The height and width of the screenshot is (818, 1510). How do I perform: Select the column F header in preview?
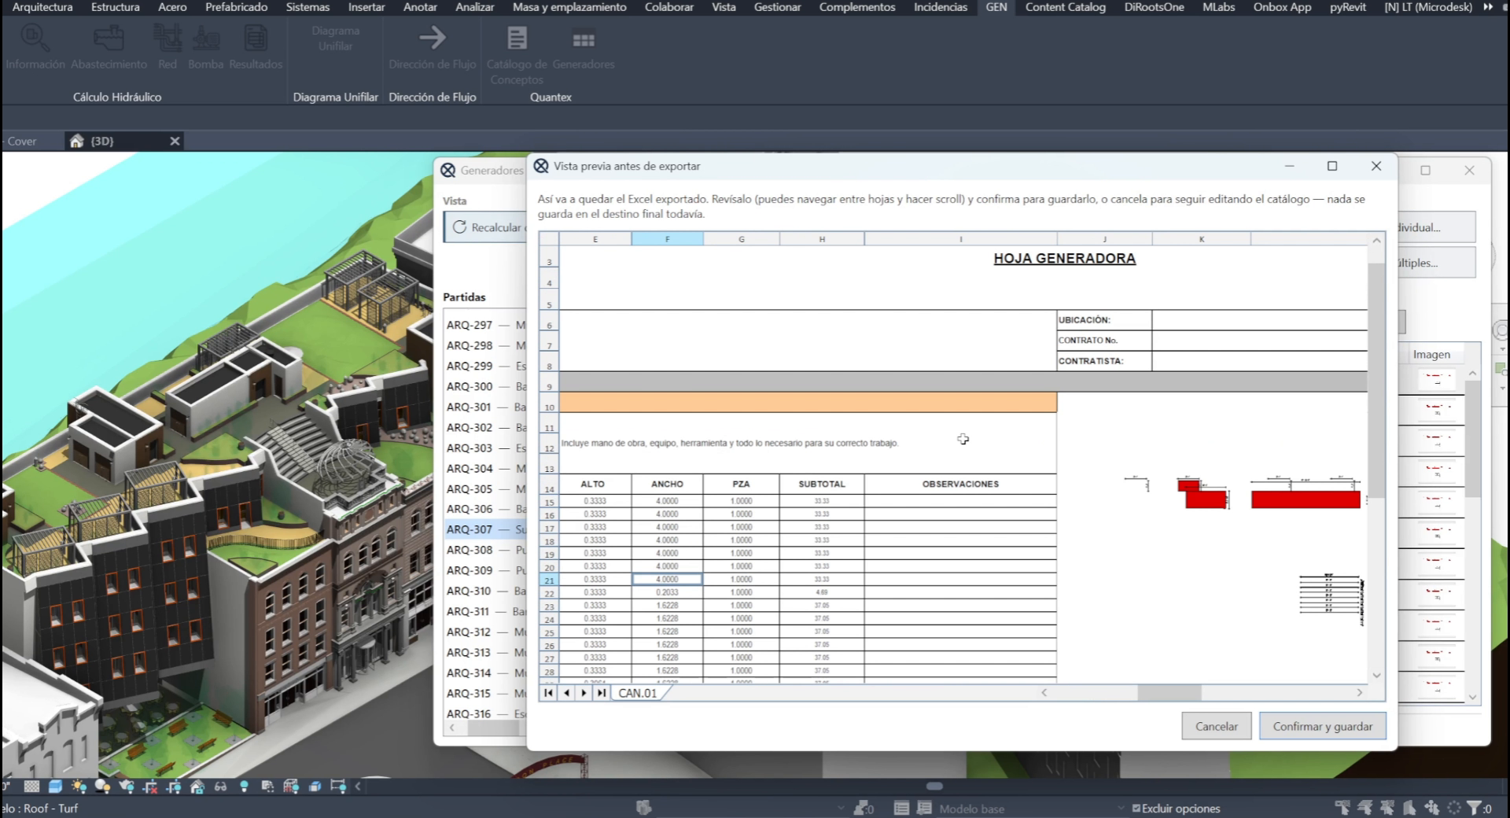coord(667,239)
